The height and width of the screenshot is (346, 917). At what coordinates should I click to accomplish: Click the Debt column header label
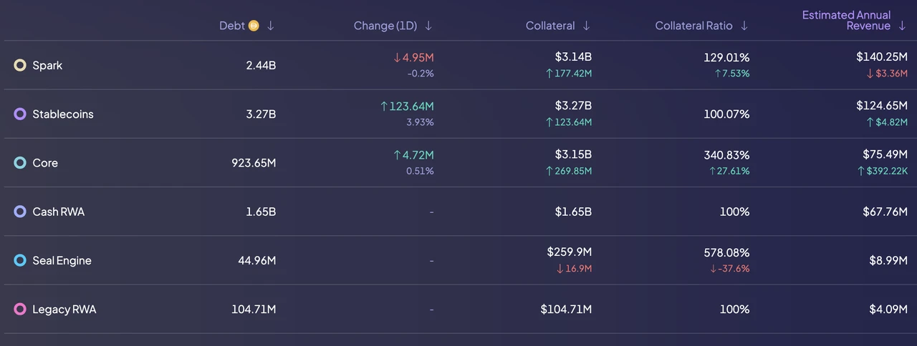231,26
